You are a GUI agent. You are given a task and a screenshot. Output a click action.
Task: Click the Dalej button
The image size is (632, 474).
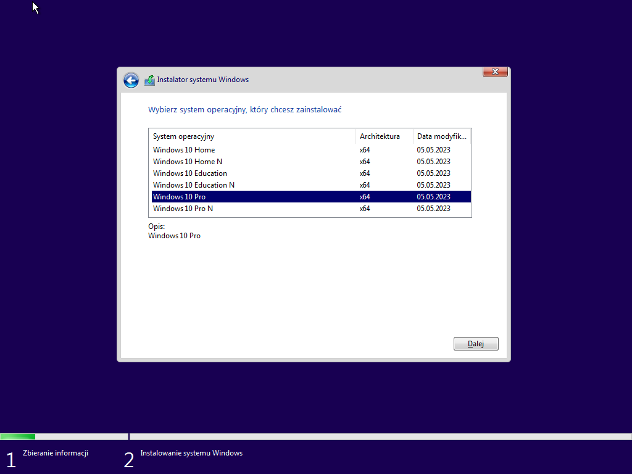[x=476, y=344]
